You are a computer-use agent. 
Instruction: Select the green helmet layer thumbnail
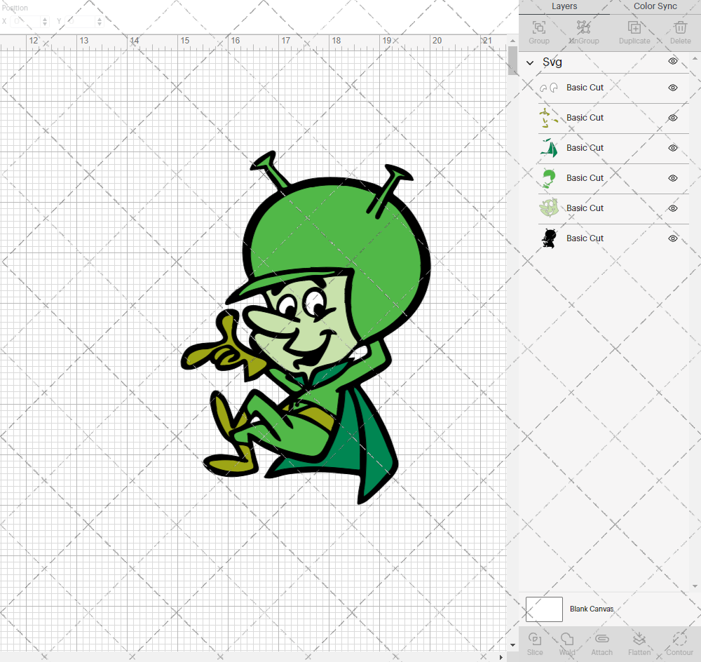click(549, 178)
